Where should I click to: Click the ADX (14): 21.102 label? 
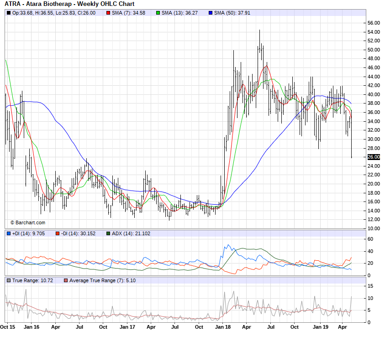click(131, 233)
